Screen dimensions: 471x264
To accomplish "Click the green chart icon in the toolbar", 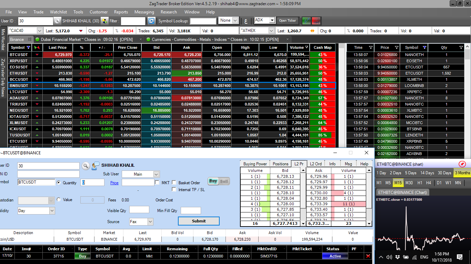I will (x=306, y=21).
